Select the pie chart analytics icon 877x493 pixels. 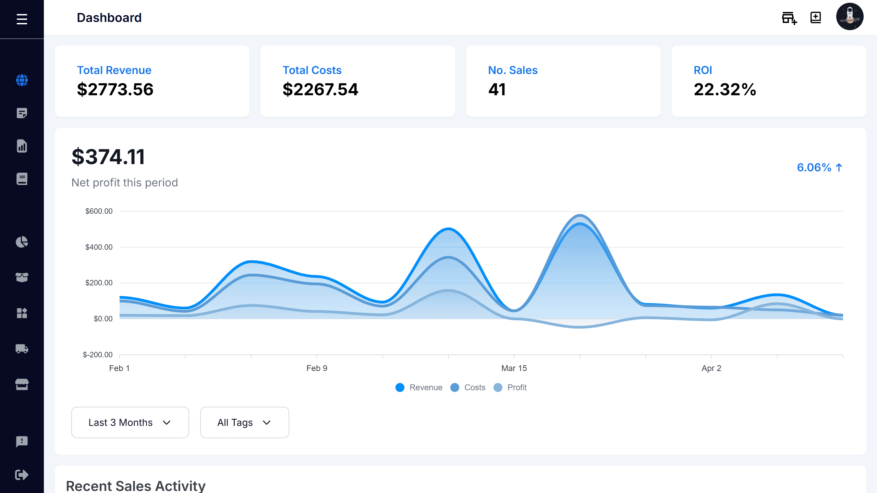coord(22,242)
